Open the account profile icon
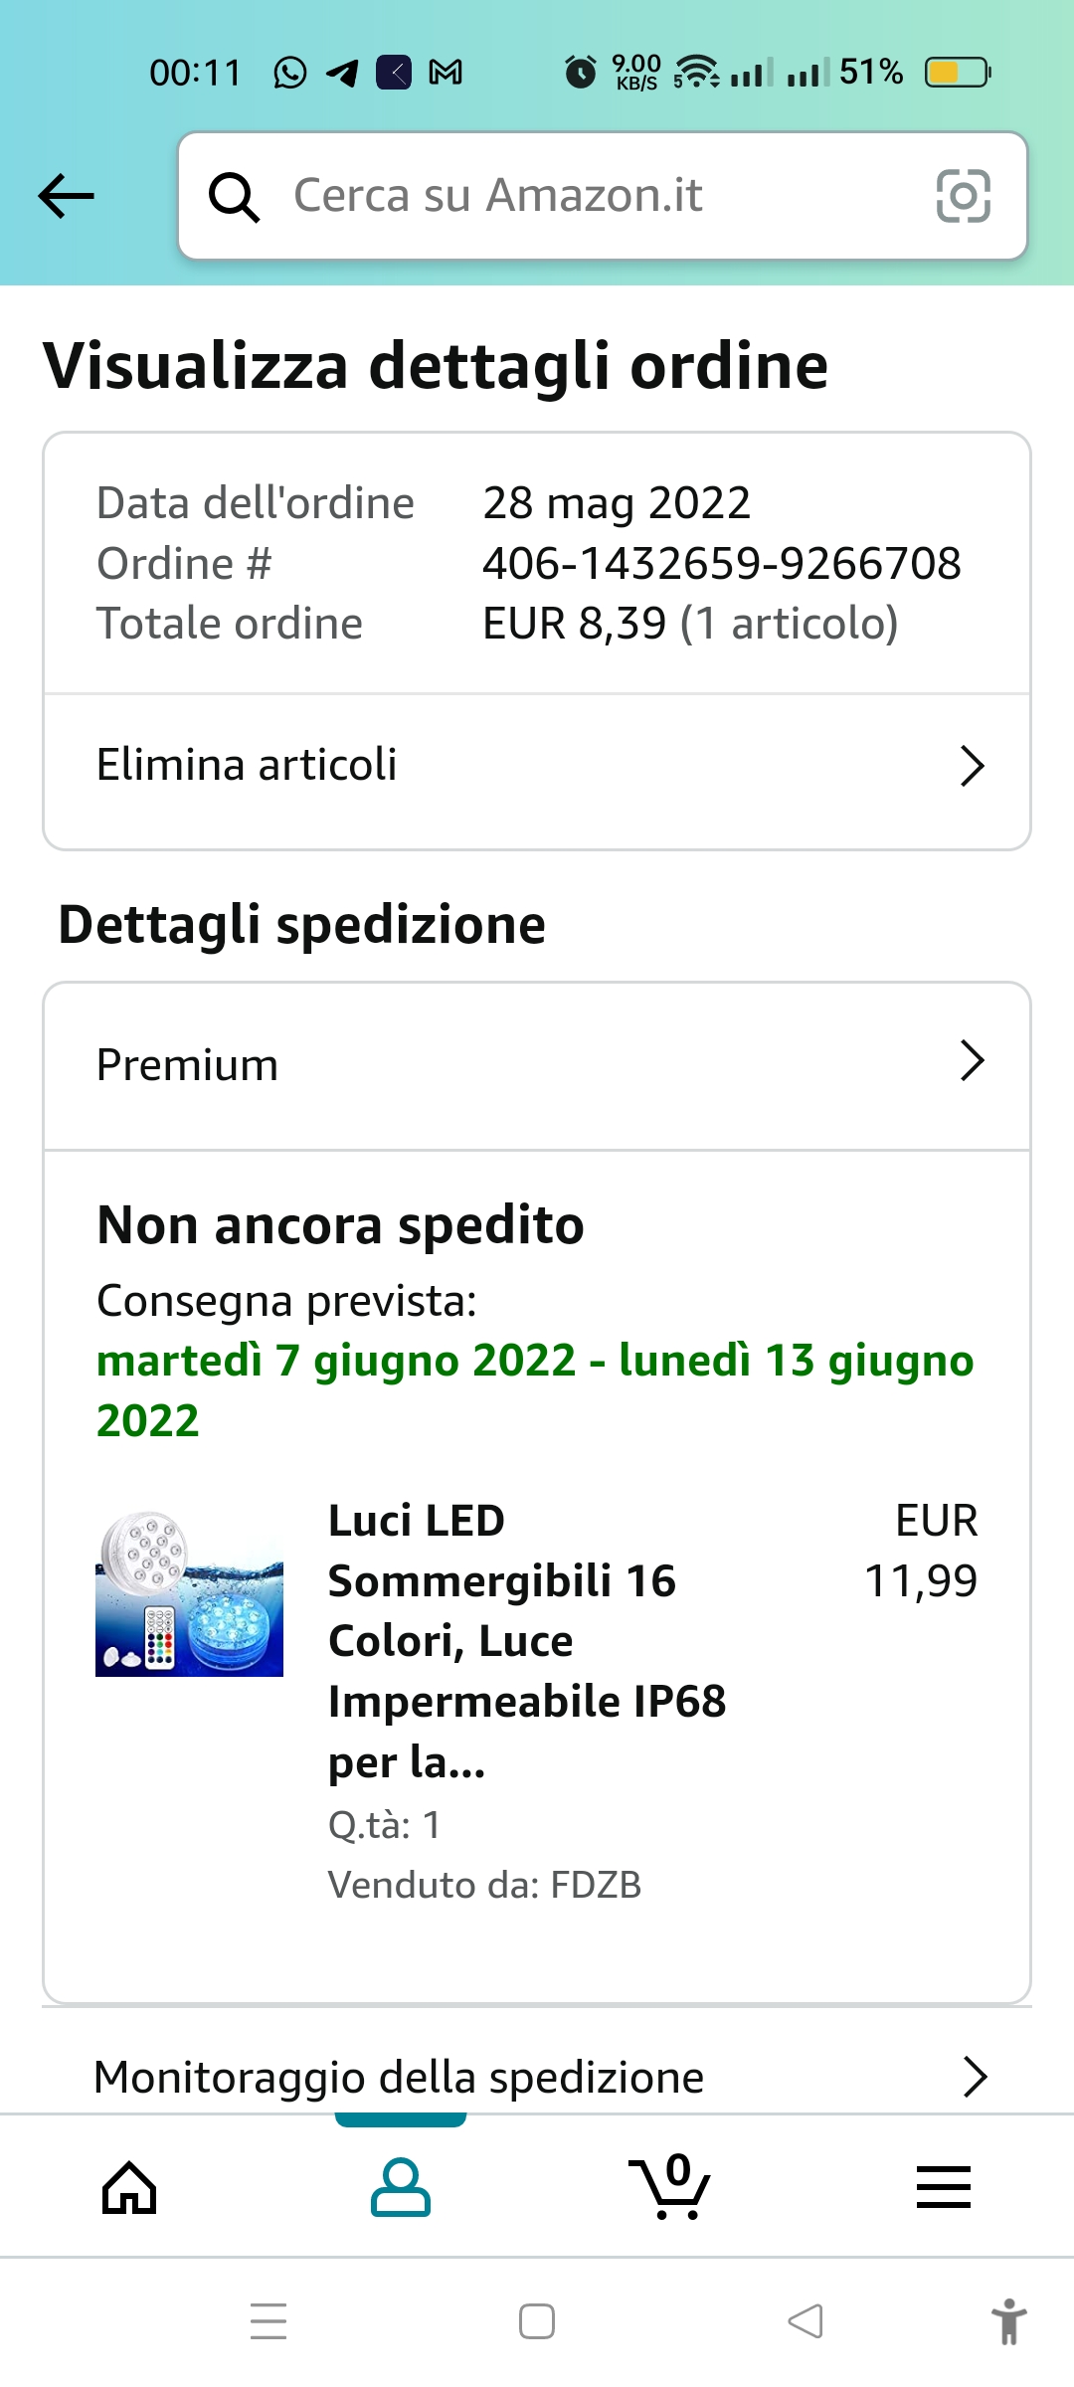This screenshot has width=1074, height=2387. [x=401, y=2188]
